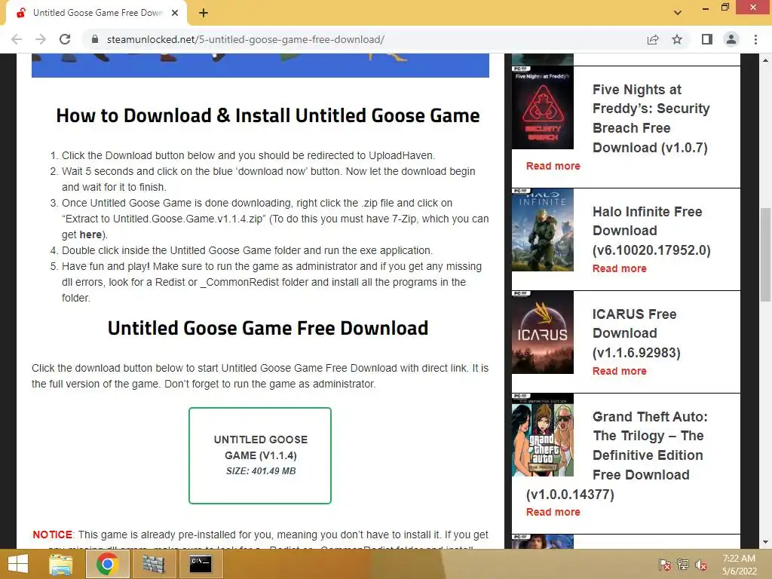Click the Untitled Goose Game (V1.1.4) download button
772x579 pixels.
click(x=260, y=455)
